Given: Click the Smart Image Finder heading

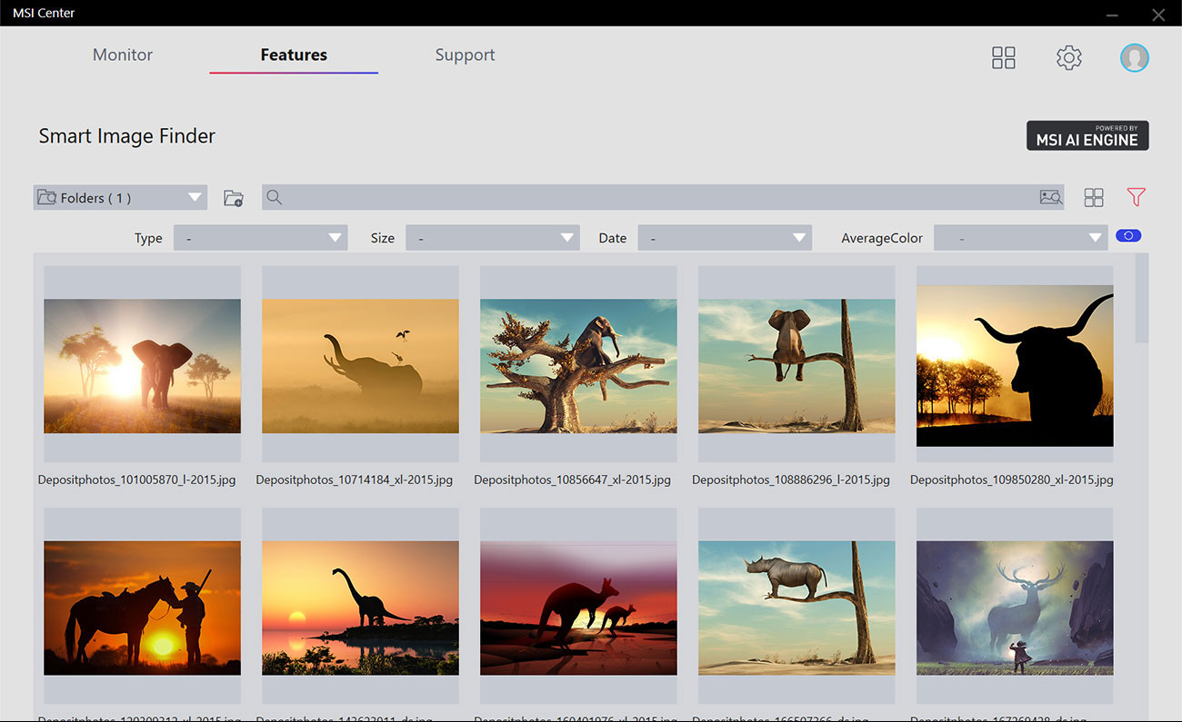Looking at the screenshot, I should [x=127, y=136].
